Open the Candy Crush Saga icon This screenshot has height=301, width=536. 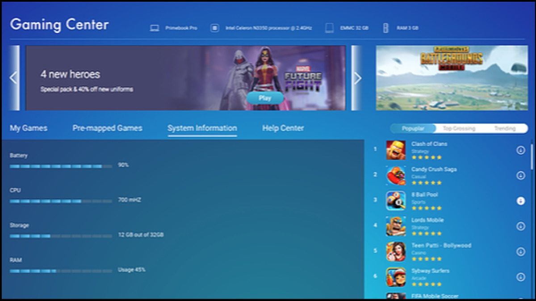coord(396,175)
